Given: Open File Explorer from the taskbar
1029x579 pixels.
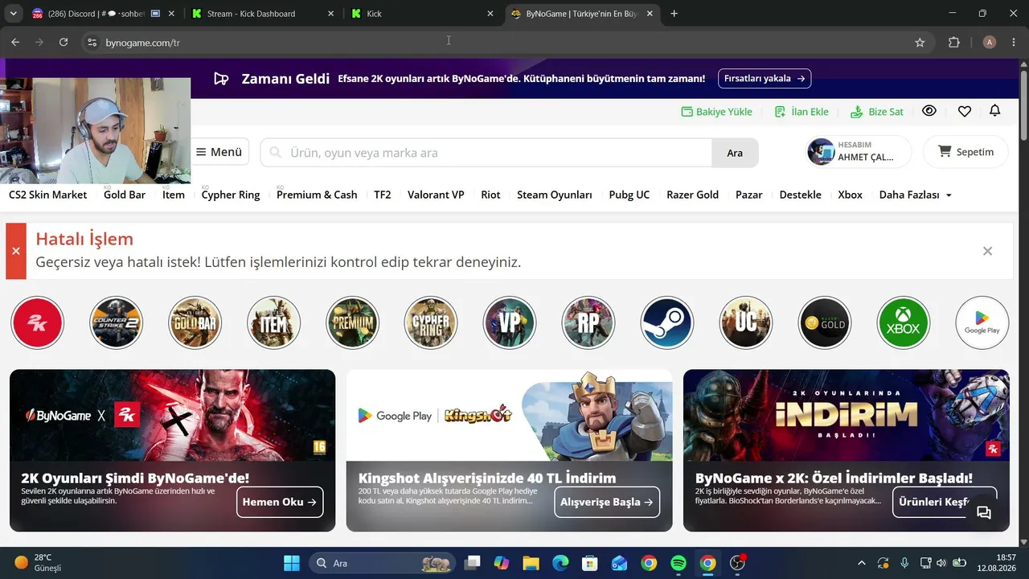Looking at the screenshot, I should pos(531,563).
